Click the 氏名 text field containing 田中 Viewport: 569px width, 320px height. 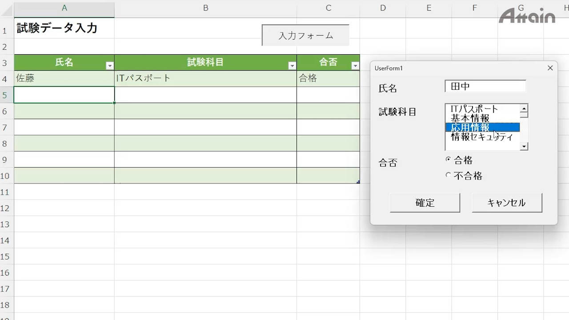(485, 86)
